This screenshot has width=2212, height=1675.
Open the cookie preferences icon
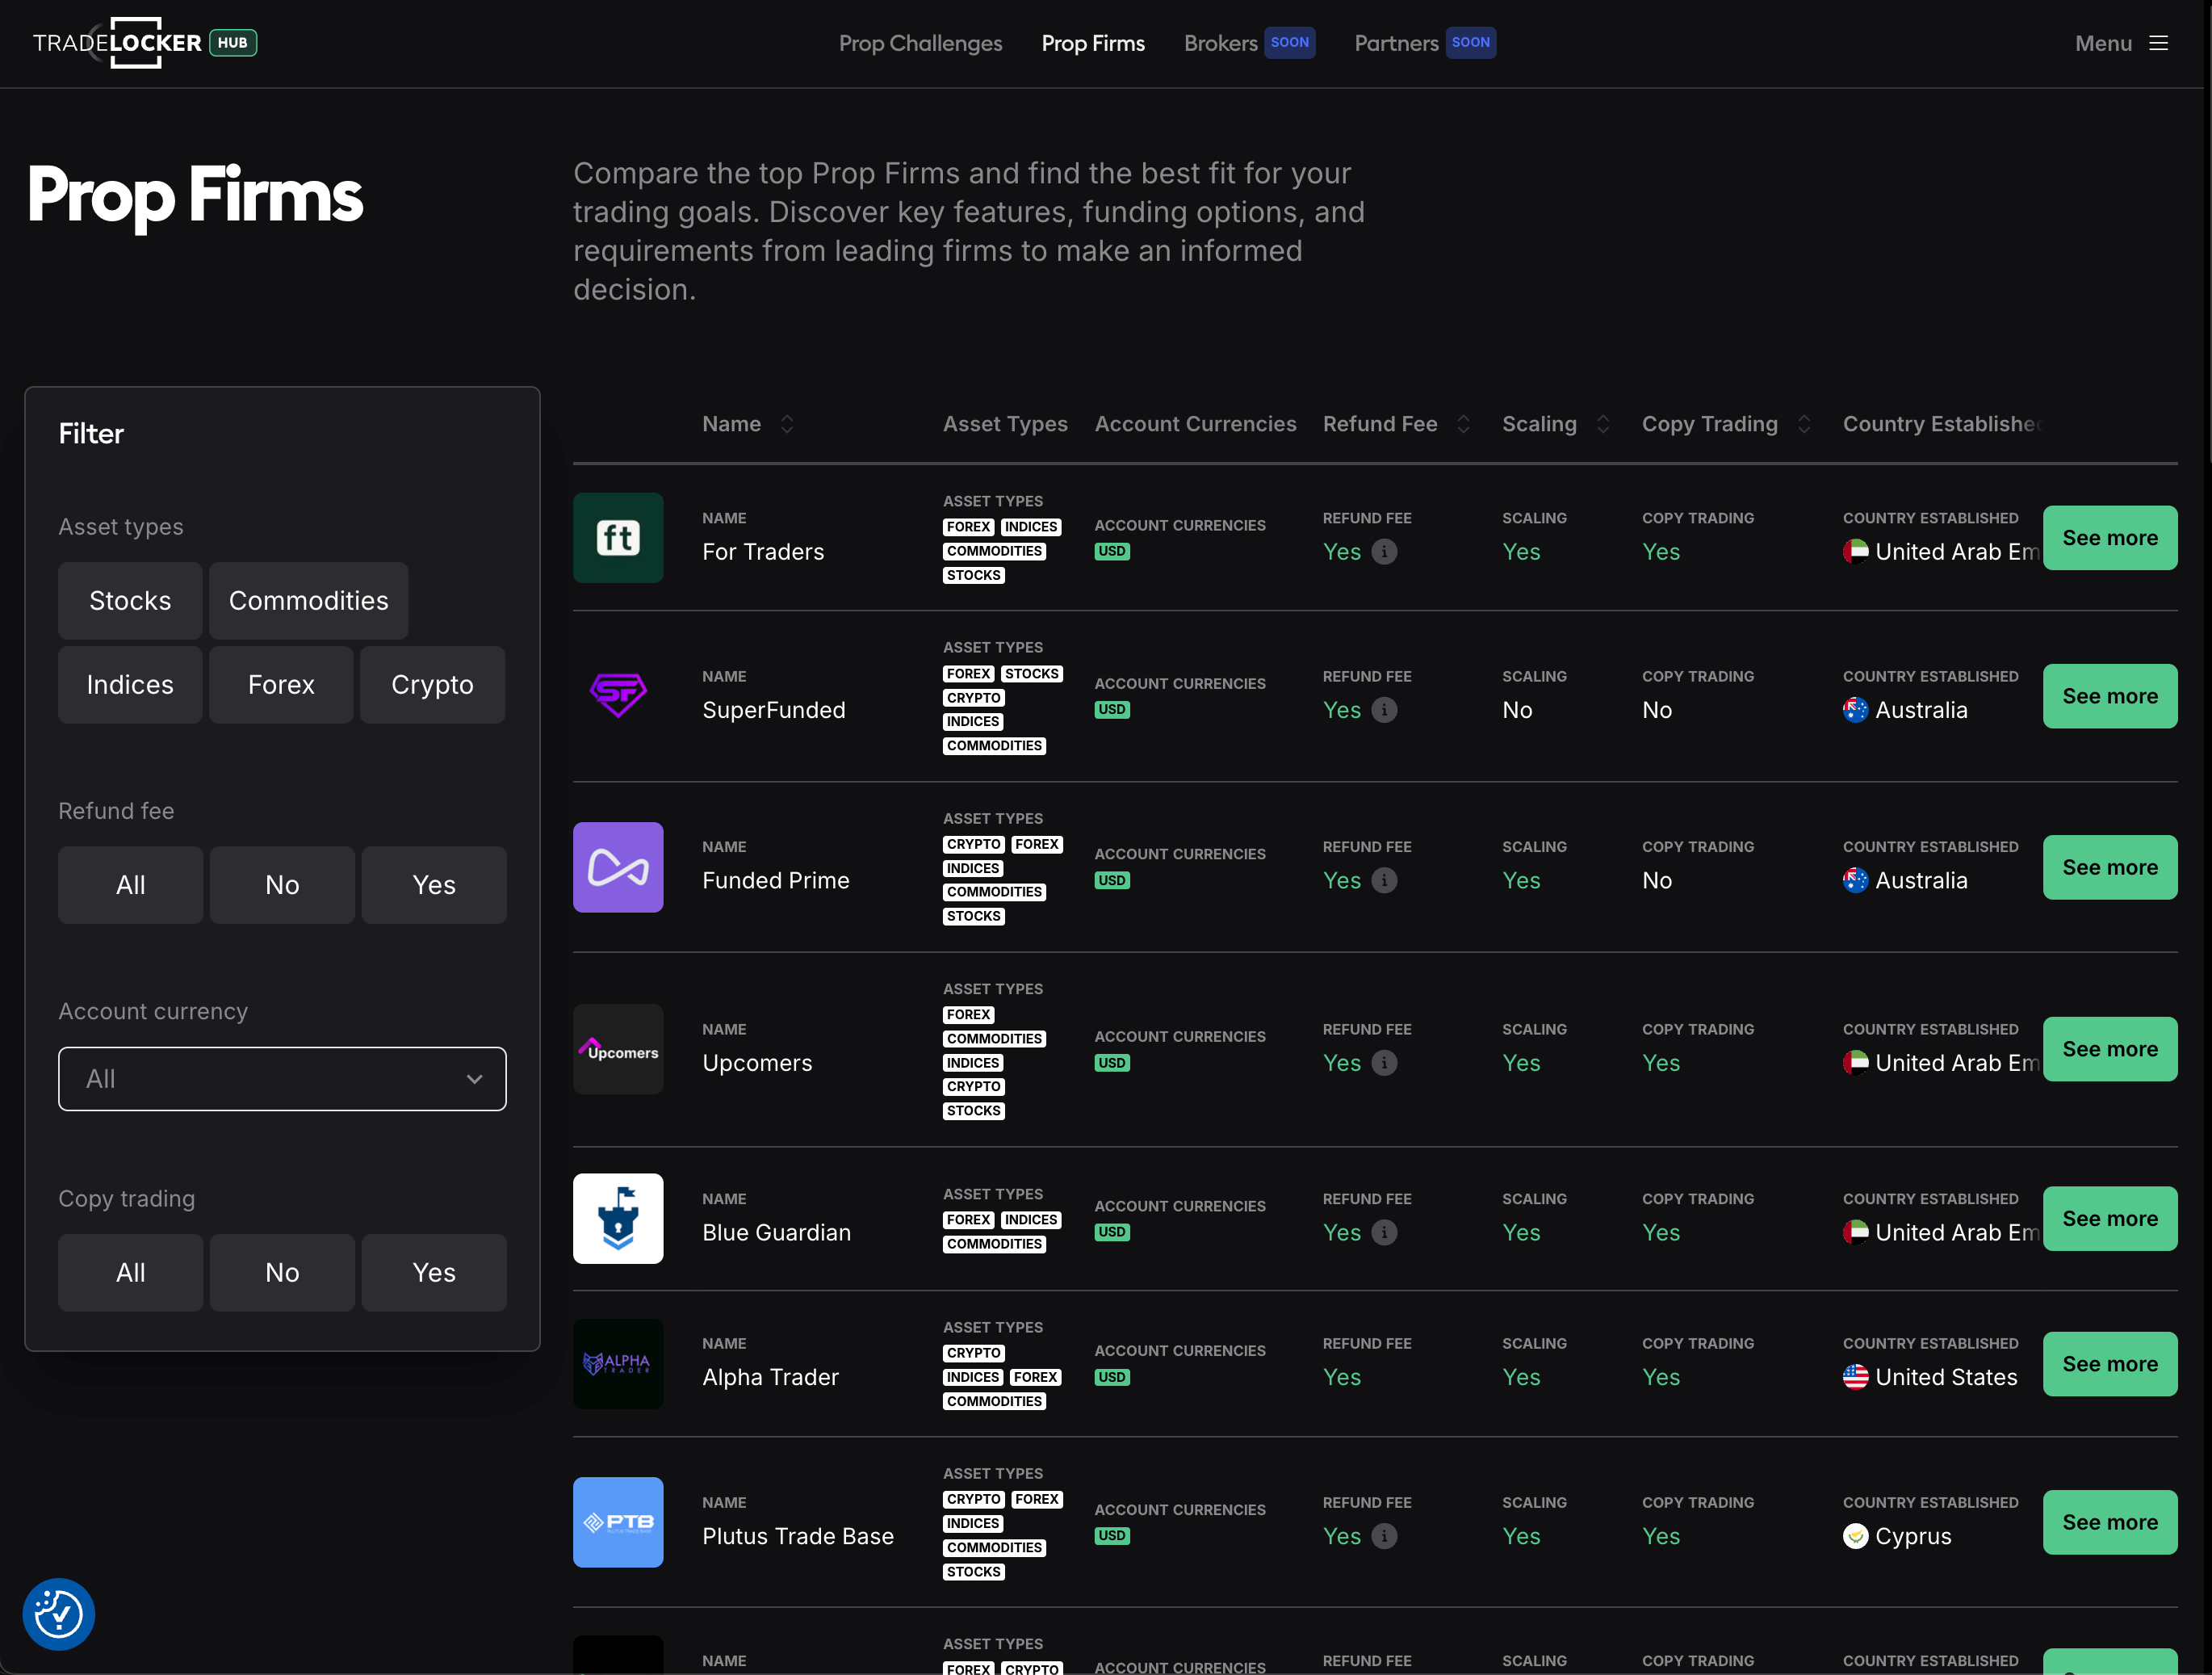(x=59, y=1614)
